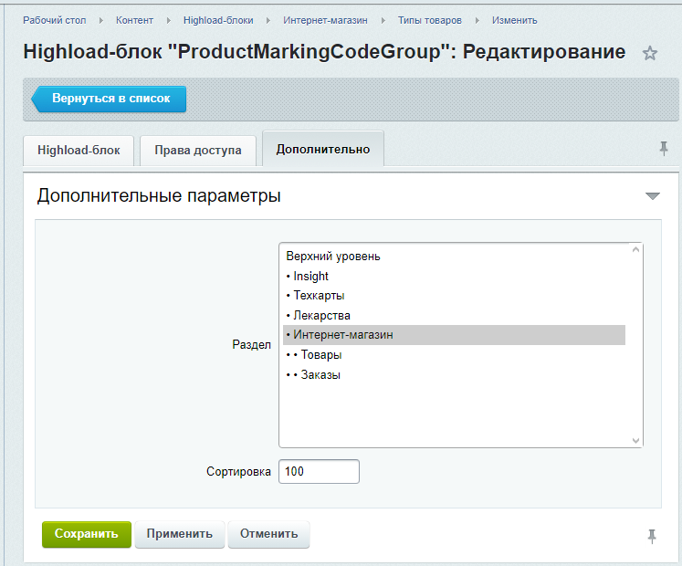The image size is (682, 566).
Task: Click the list scrollbar down arrow
Action: point(635,440)
